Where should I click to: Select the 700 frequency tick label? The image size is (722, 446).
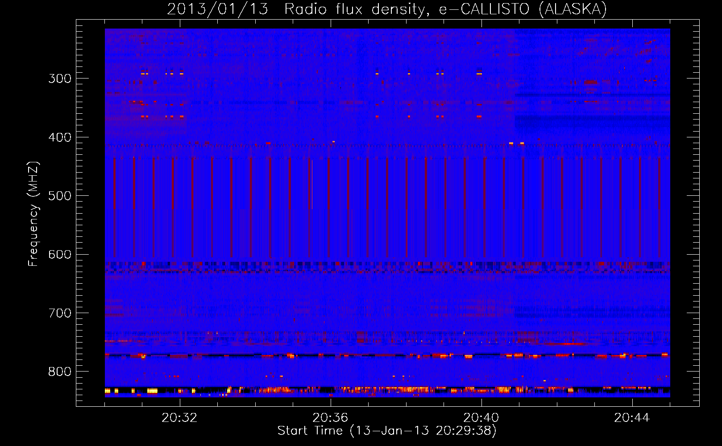60,313
